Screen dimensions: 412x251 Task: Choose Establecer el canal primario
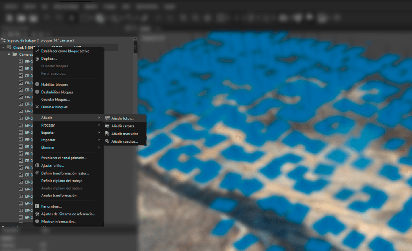coord(64,158)
